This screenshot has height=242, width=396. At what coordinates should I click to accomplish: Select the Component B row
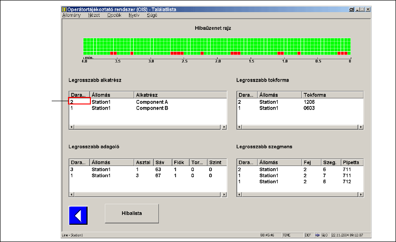point(151,108)
